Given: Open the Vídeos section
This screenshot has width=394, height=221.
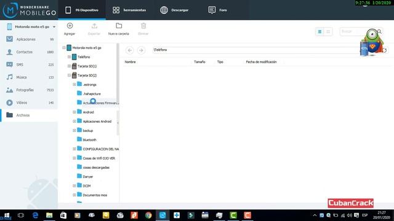Looking at the screenshot, I should (x=30, y=103).
